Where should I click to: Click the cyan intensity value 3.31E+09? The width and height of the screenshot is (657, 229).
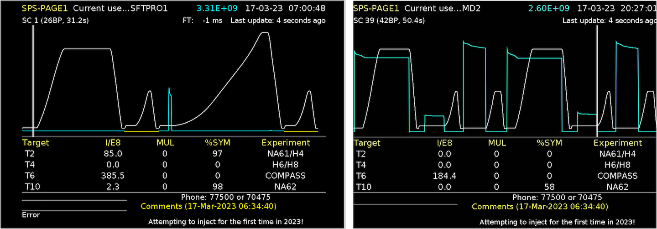coord(217,9)
